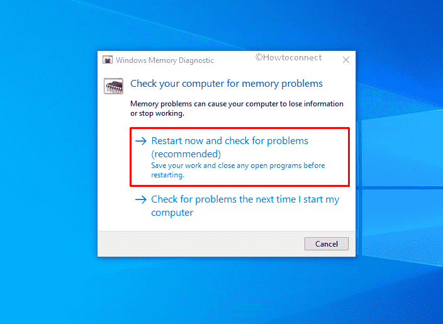Click the Windows Memory Diagnostic title bar icon
The width and height of the screenshot is (443, 324).
(x=108, y=60)
